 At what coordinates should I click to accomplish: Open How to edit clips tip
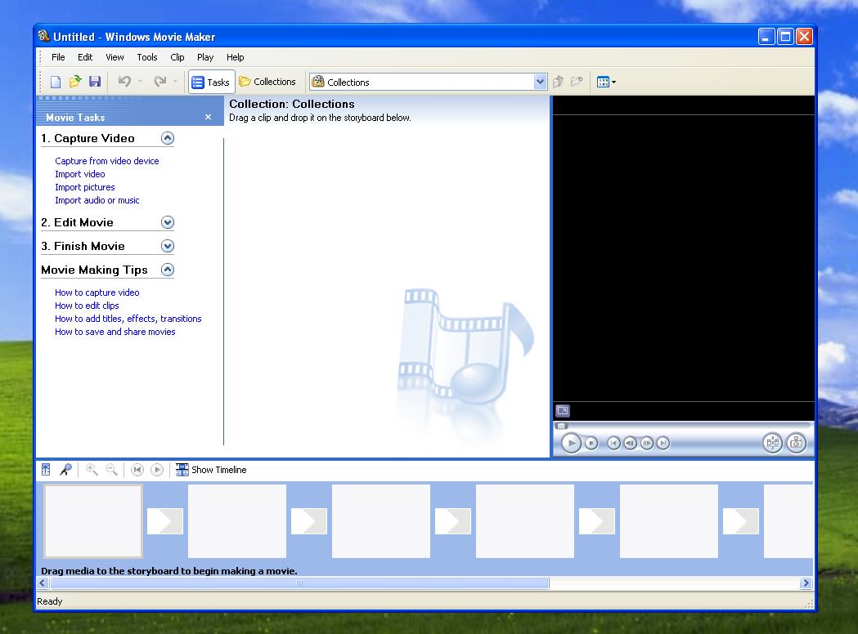tap(87, 306)
